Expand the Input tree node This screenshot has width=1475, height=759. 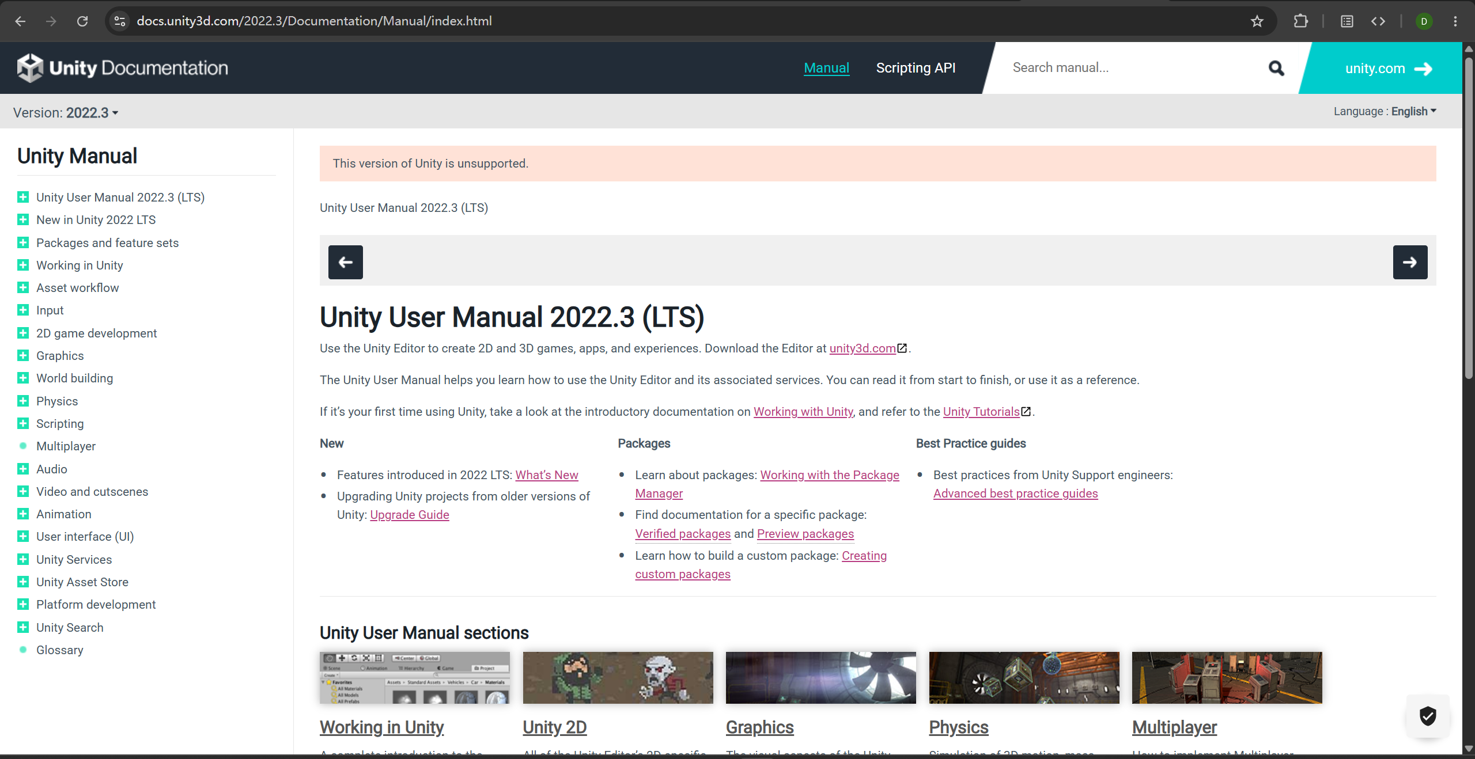pyautogui.click(x=23, y=310)
